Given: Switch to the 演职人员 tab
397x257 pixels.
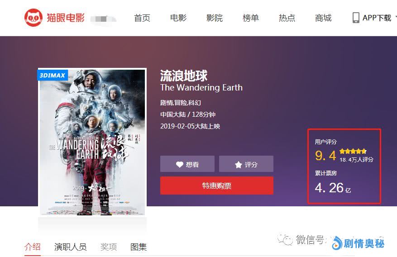Looking at the screenshot, I should click(x=70, y=247).
